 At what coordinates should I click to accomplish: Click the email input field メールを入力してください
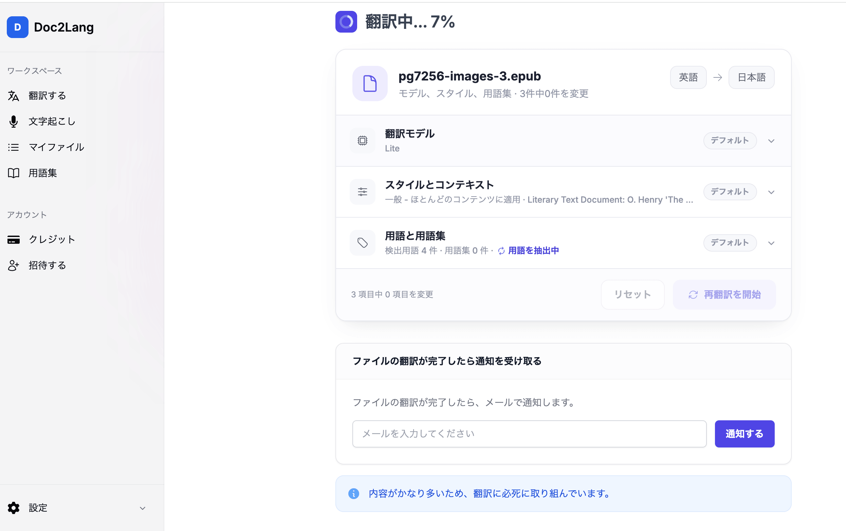[x=529, y=434]
